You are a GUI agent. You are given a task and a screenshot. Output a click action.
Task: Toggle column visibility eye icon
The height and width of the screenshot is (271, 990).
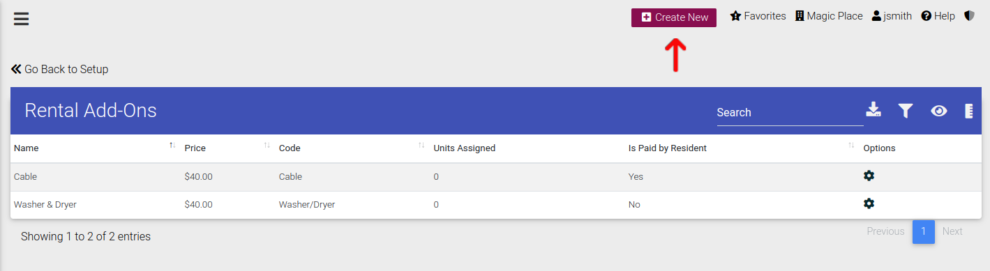click(939, 111)
